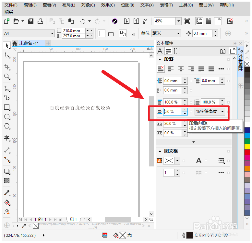The image size is (252, 243).
Task: Align paragraph text right
Action: click(x=191, y=69)
